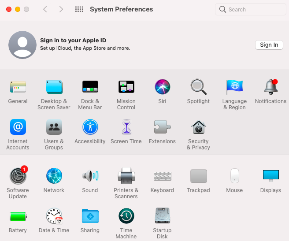289x241 pixels.
Task: Open the Sharing folder icon
Action: (90, 216)
